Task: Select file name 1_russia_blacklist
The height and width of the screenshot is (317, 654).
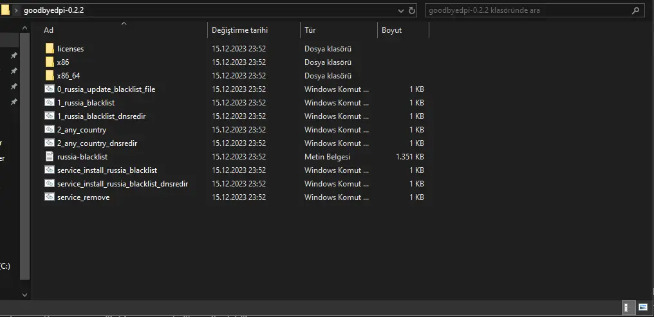Action: 86,102
